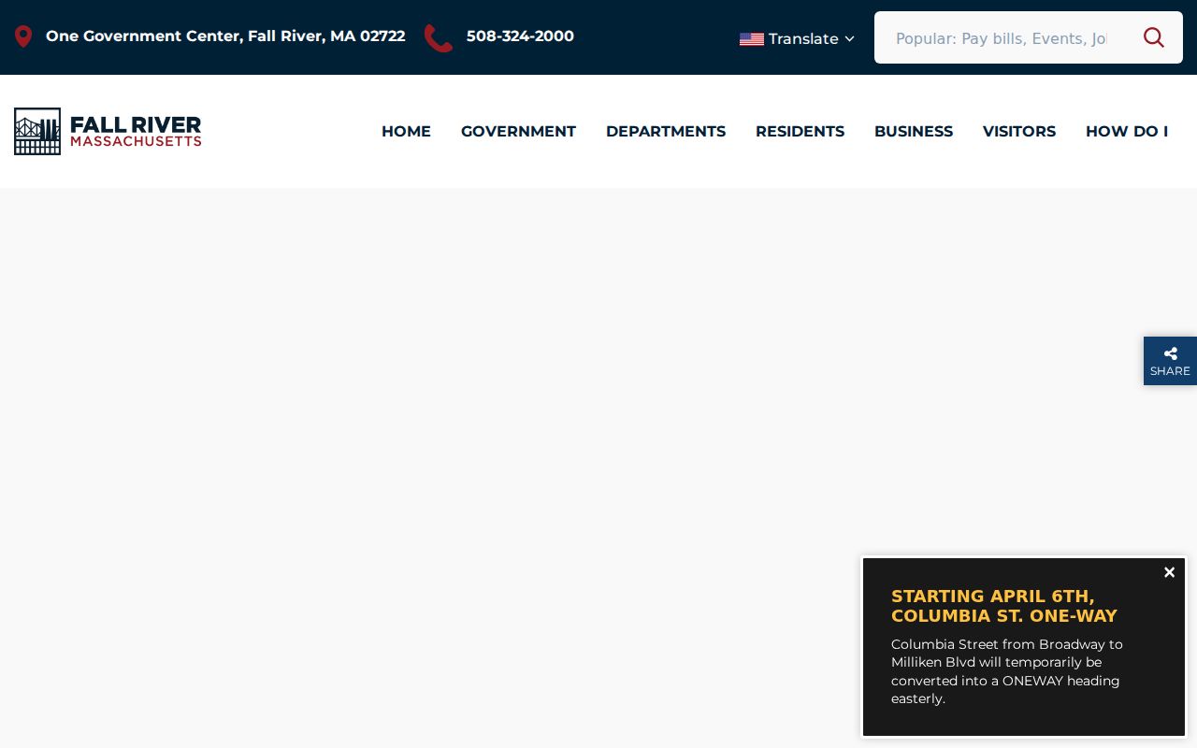This screenshot has width=1197, height=748.
Task: Open the Visitors menu
Action: pos(1019,132)
